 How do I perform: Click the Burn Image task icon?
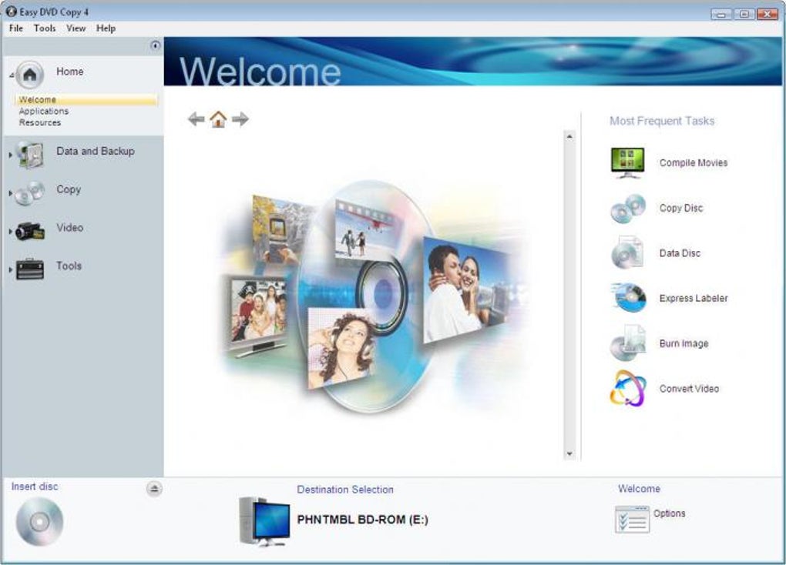(627, 343)
